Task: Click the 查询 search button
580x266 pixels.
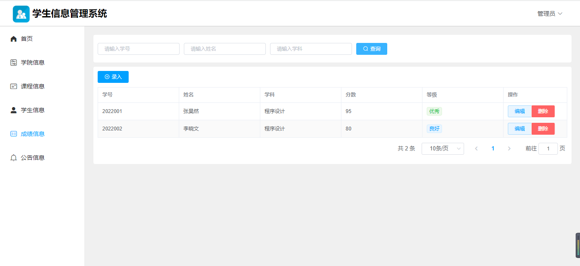Action: [372, 49]
